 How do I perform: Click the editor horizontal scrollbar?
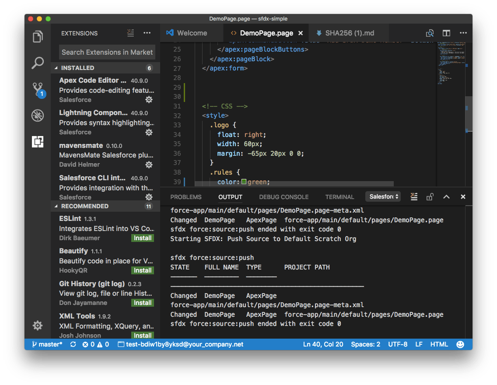click(x=294, y=184)
